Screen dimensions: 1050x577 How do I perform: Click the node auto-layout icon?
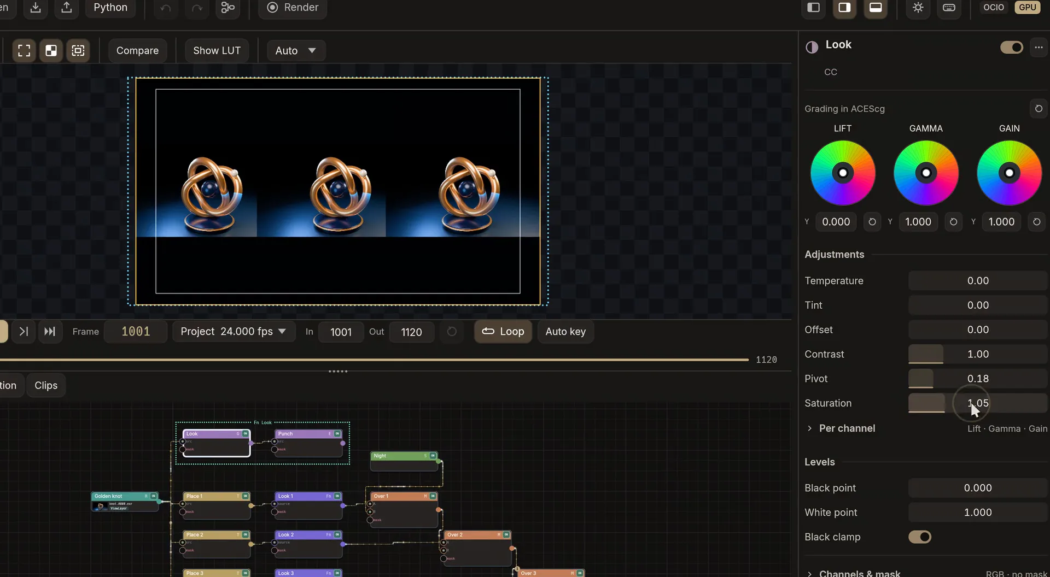[x=228, y=8]
